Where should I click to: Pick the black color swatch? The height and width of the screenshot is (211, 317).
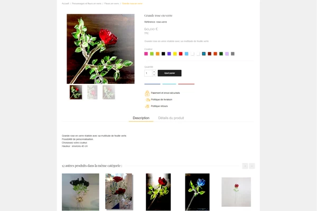pos(163,54)
